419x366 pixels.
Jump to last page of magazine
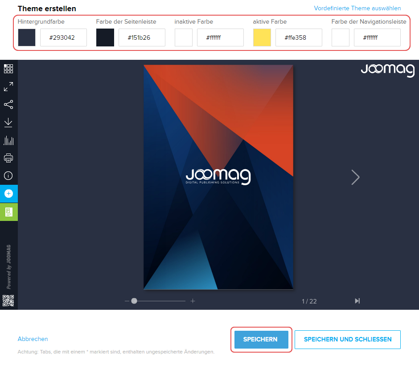pyautogui.click(x=357, y=301)
